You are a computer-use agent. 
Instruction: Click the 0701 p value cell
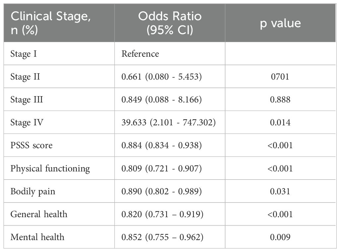280,77
